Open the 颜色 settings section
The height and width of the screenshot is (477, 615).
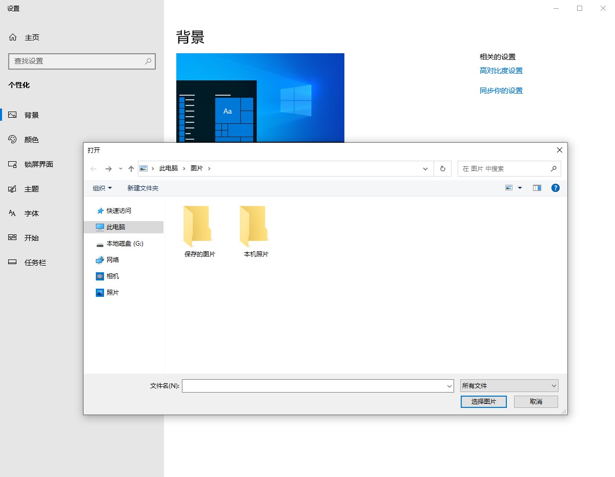click(x=31, y=139)
